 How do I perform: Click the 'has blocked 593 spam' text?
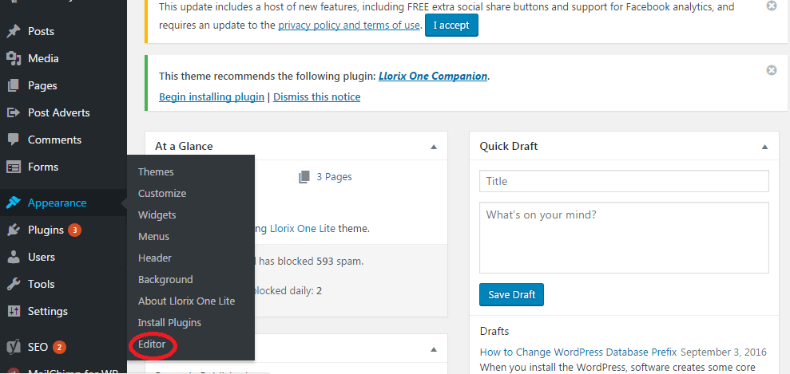312,262
